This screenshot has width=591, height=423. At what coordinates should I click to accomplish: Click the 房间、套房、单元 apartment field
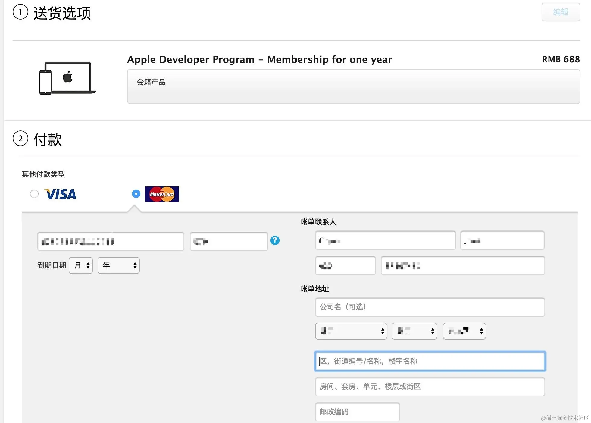(430, 387)
